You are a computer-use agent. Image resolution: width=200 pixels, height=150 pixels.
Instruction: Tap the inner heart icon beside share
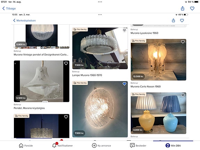(182, 21)
